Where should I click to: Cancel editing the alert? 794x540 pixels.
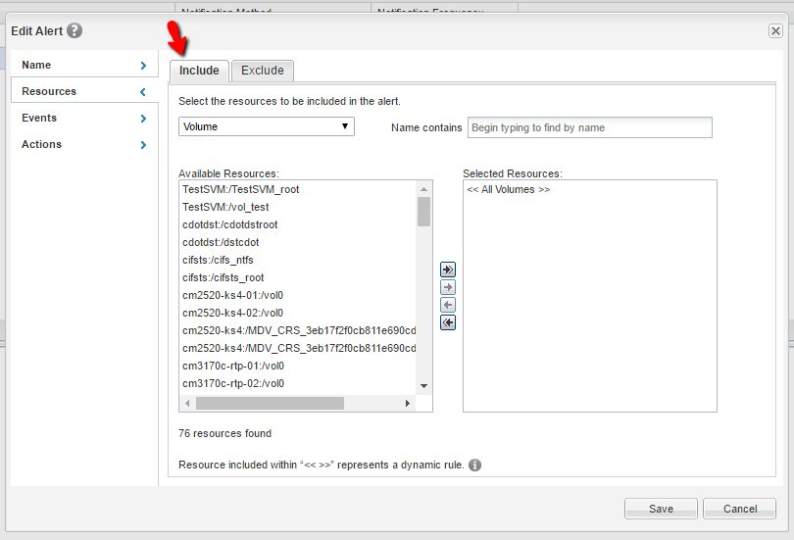[x=740, y=509]
